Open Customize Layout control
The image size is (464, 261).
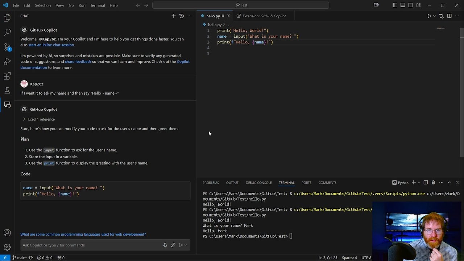(419, 5)
